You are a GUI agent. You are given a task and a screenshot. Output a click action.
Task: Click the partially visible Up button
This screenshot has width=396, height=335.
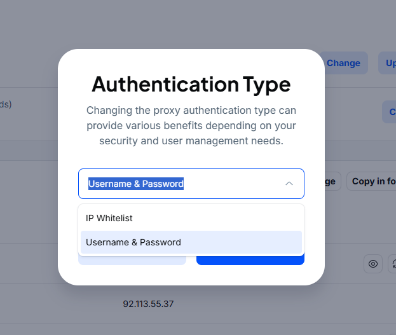388,63
